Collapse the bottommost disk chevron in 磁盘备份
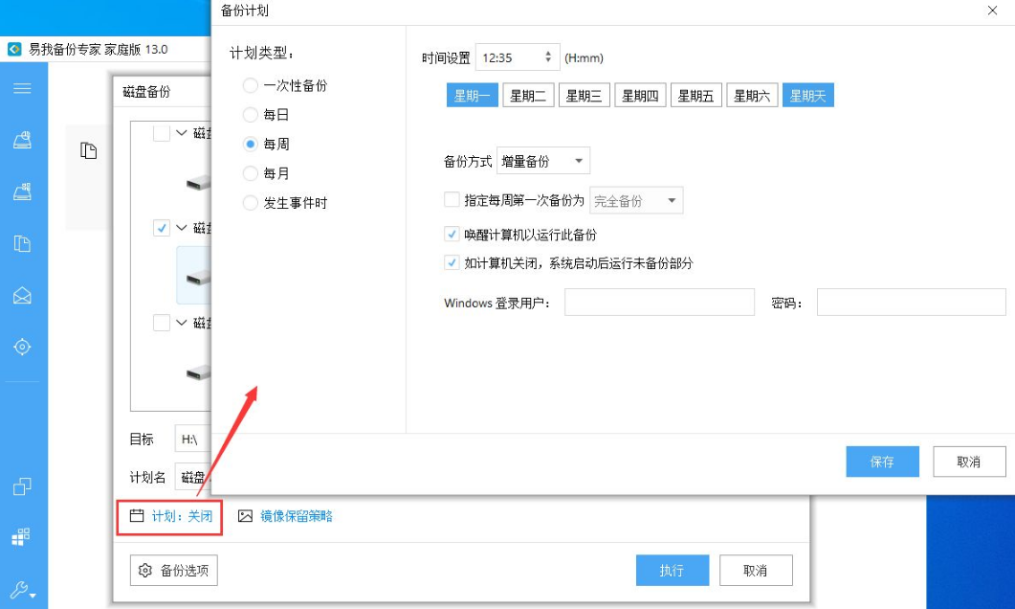Screen dimensions: 1015x609 (x=181, y=322)
